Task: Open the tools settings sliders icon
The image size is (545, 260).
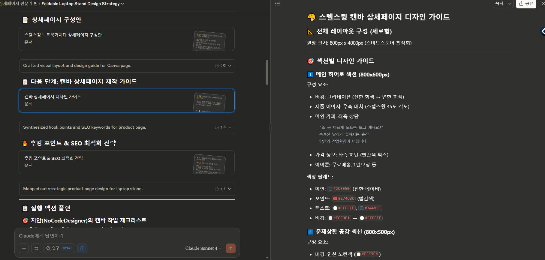Action: [36, 248]
